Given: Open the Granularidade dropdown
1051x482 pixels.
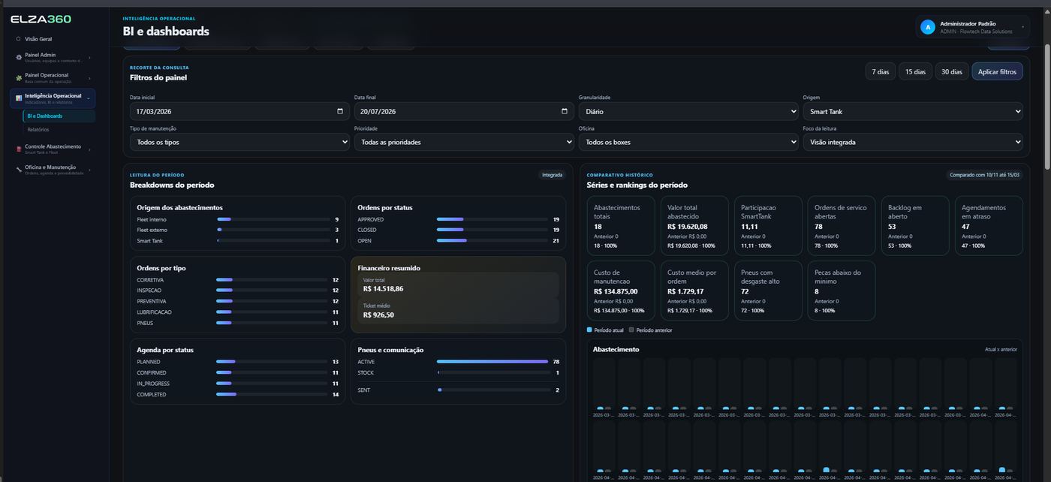Looking at the screenshot, I should click(x=688, y=111).
